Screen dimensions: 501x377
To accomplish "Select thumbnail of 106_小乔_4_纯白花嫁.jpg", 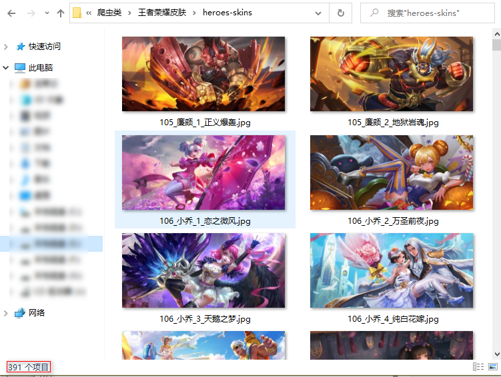I will pos(392,270).
